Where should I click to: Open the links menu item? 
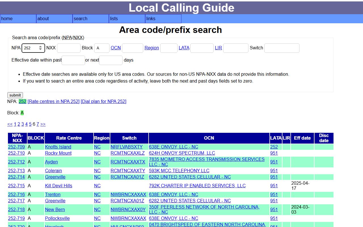163,19
